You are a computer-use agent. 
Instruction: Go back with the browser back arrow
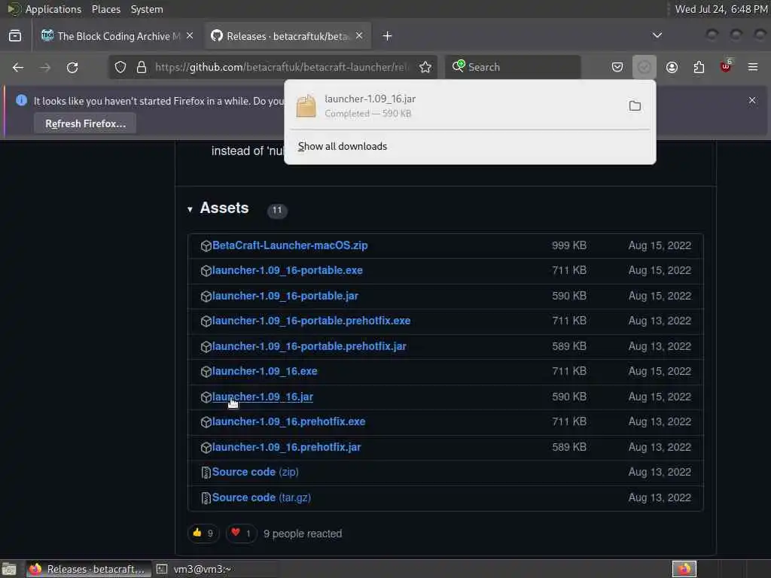(18, 67)
